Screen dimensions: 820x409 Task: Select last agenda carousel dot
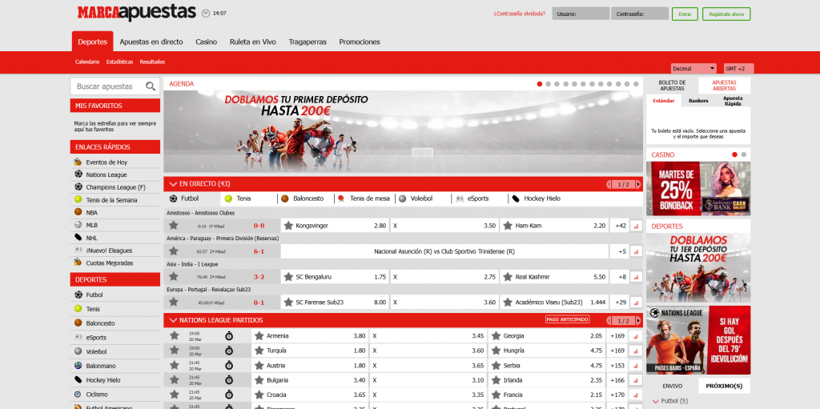click(636, 84)
